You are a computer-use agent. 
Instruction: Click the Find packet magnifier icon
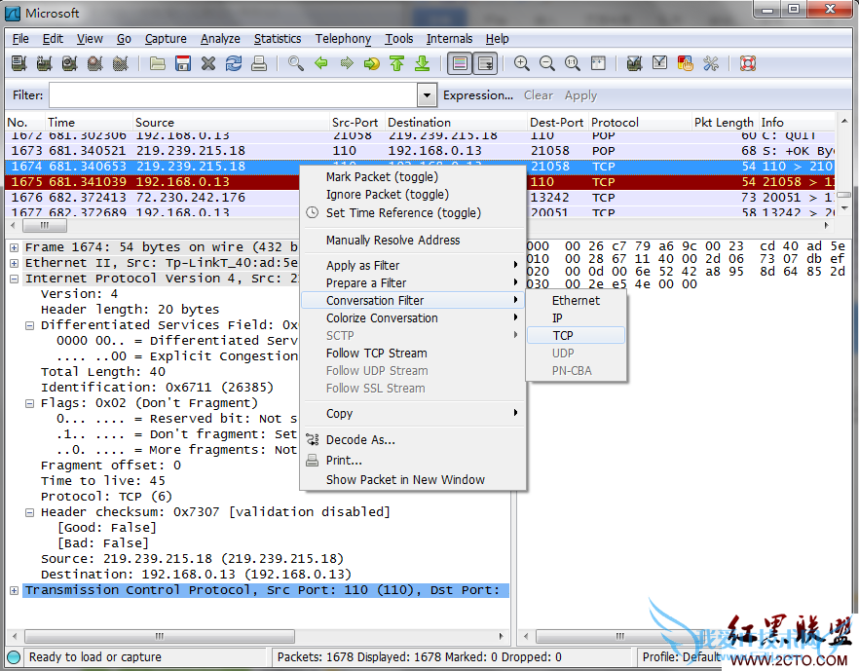pos(295,64)
